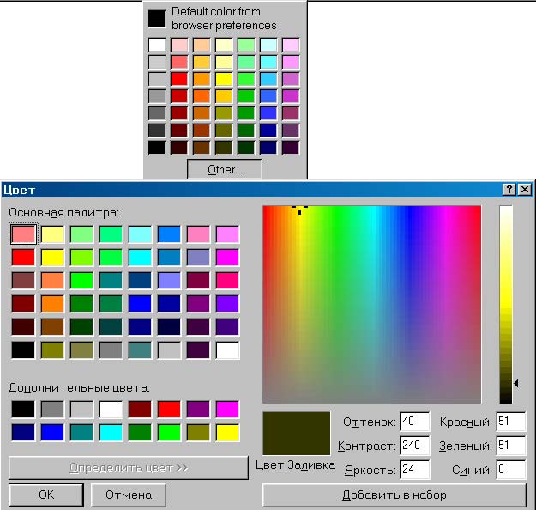
Task: Click the Оттенок hue input field
Action: pyautogui.click(x=414, y=422)
